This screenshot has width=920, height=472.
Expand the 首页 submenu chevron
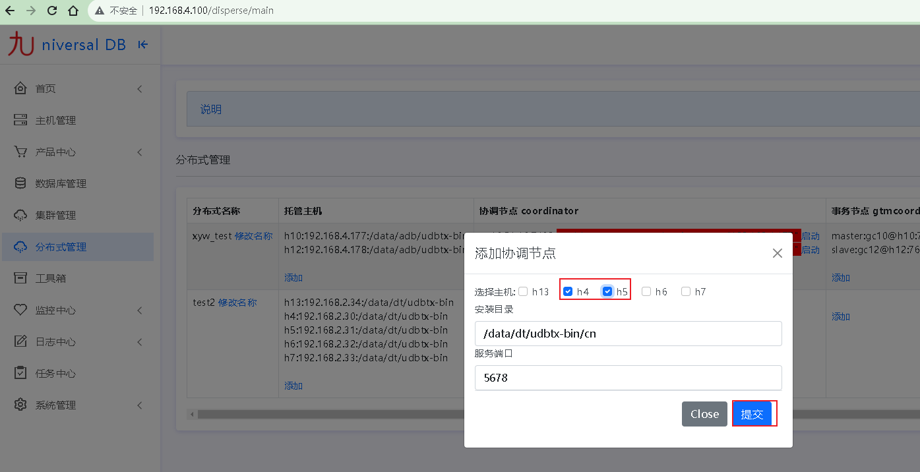[x=140, y=89]
